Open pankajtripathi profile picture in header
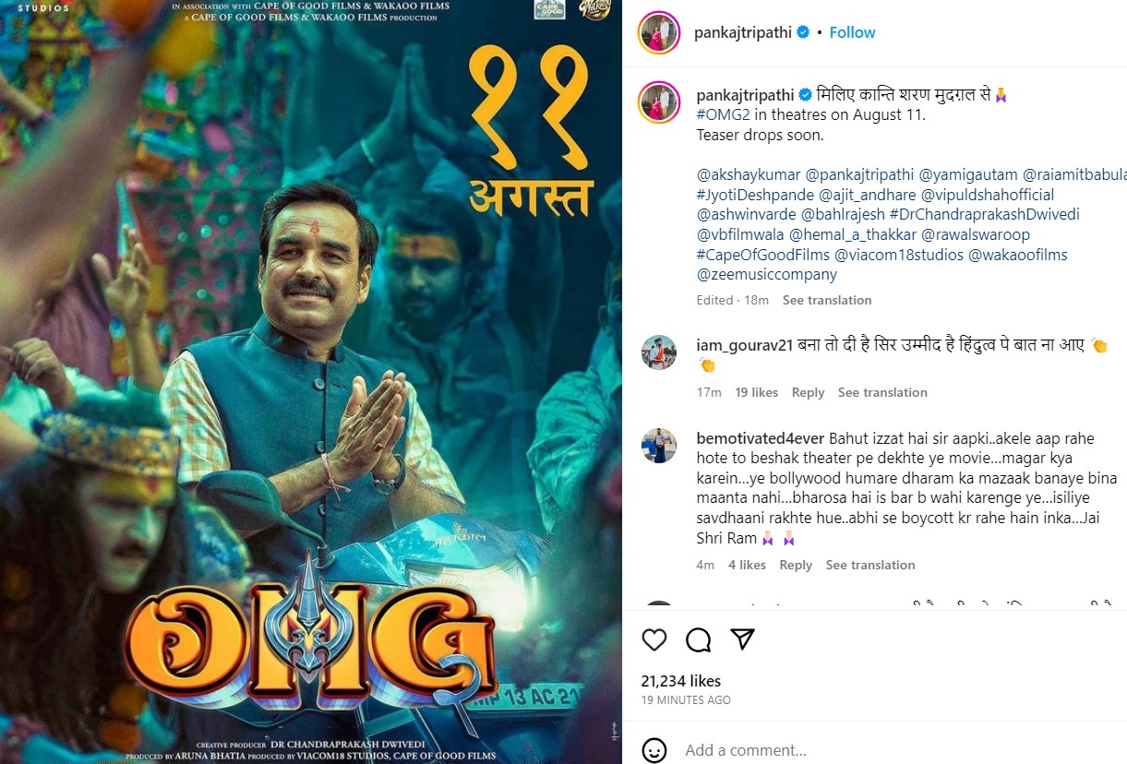1127x764 pixels. coord(659,32)
